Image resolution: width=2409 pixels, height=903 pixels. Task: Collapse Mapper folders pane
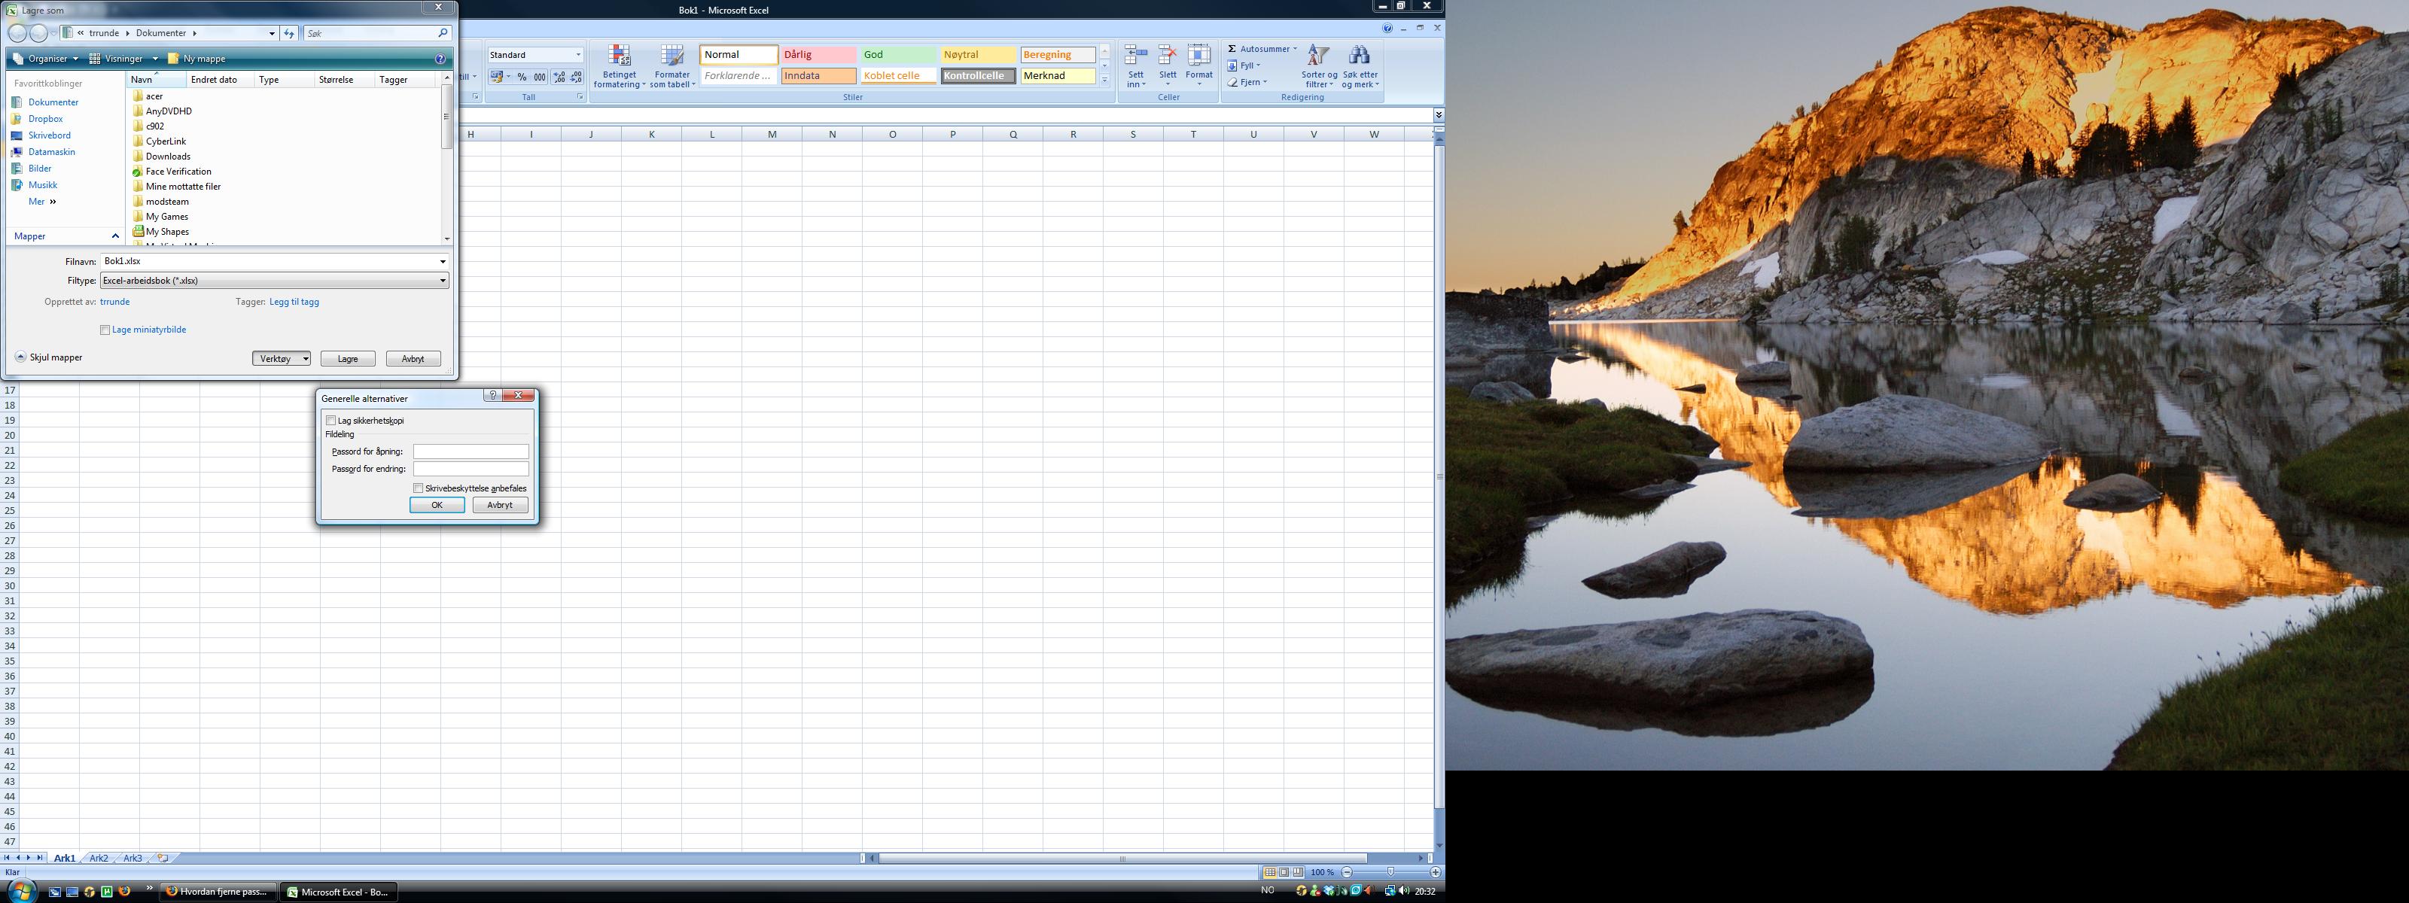[x=115, y=236]
